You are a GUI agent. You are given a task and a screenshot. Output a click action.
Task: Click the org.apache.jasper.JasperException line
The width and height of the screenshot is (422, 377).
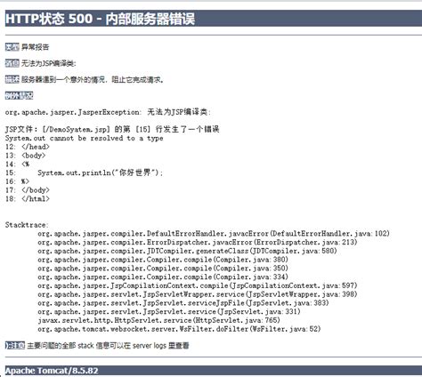[108, 112]
